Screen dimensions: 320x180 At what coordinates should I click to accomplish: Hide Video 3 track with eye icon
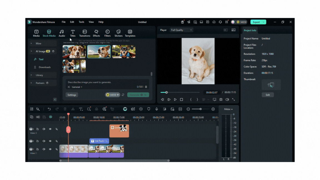tap(50, 129)
